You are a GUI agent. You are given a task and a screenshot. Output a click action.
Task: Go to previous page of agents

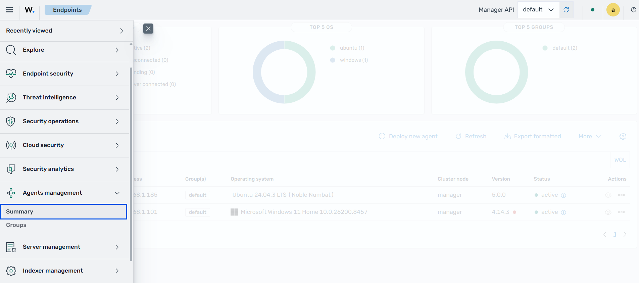(x=605, y=234)
